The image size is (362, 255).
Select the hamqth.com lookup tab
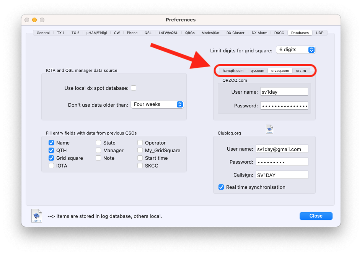coord(233,71)
